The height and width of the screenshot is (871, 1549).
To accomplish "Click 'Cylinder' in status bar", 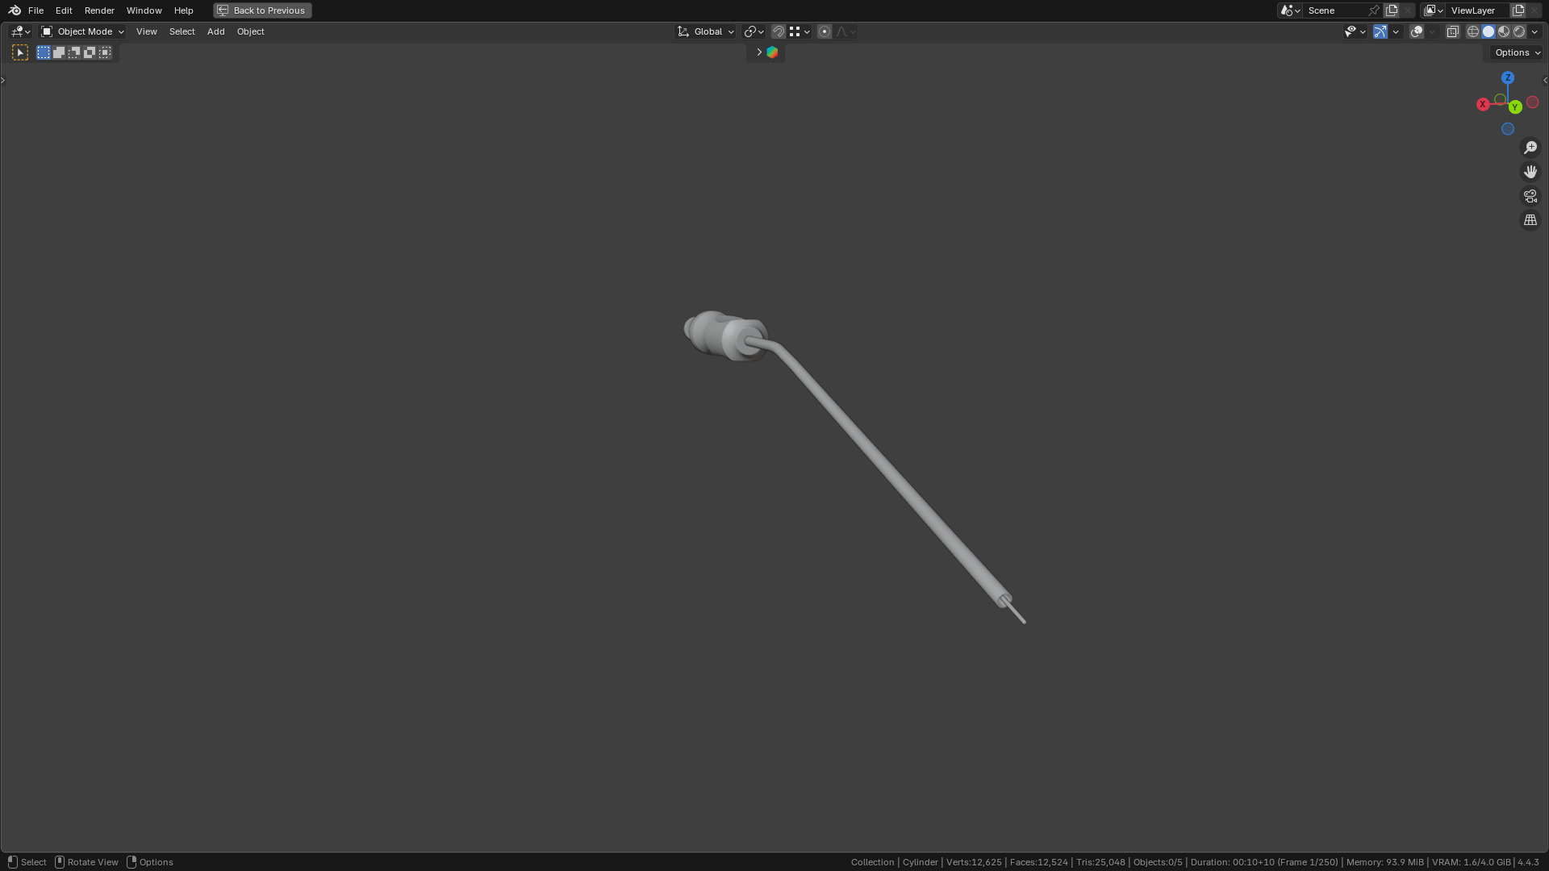I will coord(921,862).
